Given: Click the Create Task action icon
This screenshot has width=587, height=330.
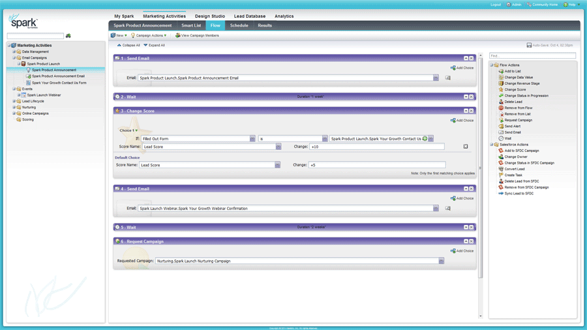Looking at the screenshot, I should (501, 175).
